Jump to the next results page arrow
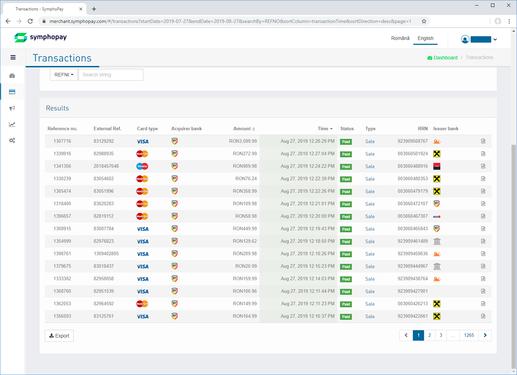517x375 pixels. coord(485,335)
